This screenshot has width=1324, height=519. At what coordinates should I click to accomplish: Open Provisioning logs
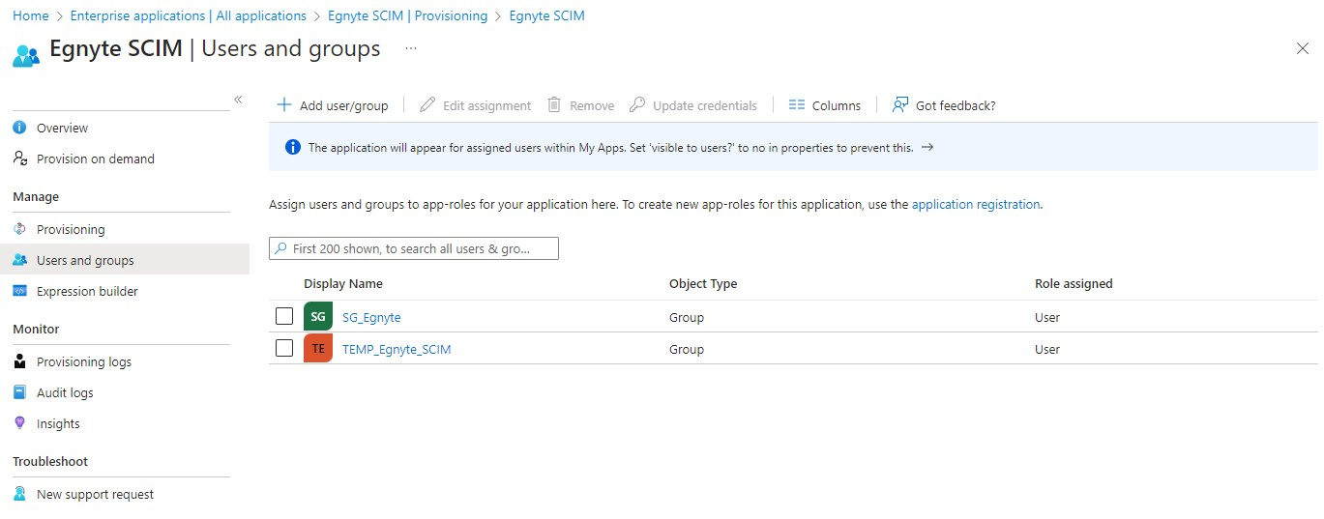pyautogui.click(x=84, y=361)
